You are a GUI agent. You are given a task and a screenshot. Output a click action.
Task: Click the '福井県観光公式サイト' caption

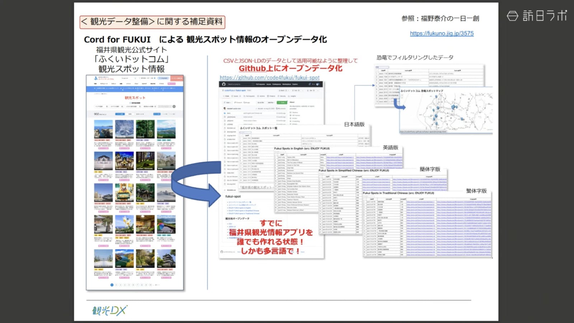131,50
